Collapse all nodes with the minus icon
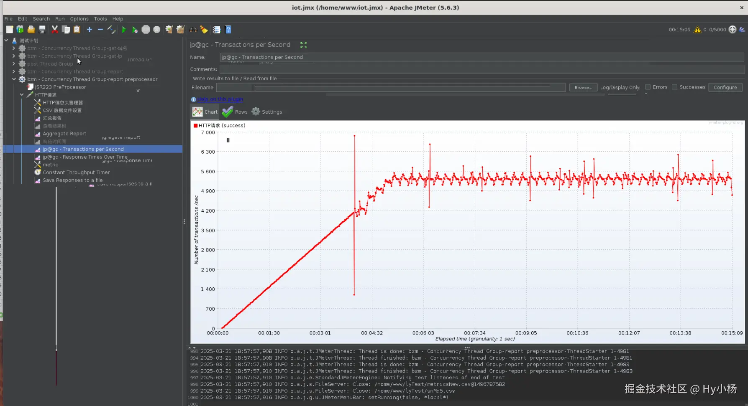 click(x=100, y=29)
